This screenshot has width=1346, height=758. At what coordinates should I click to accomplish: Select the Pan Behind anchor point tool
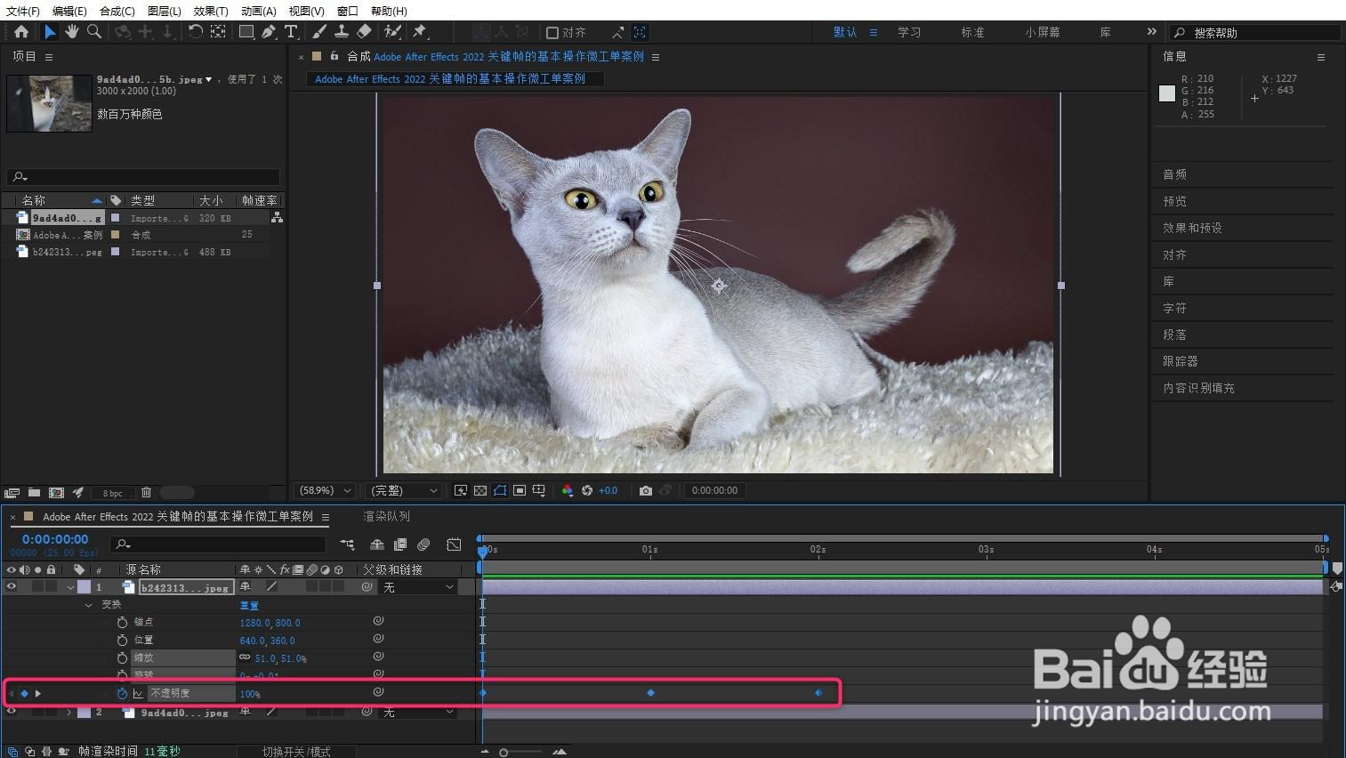coord(218,32)
